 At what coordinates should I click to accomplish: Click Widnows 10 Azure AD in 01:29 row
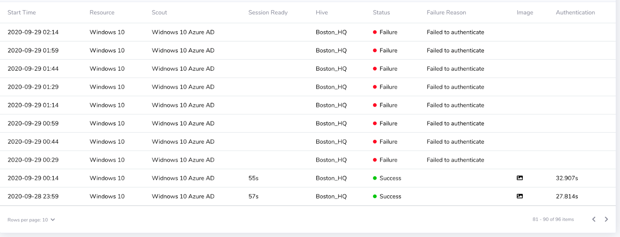tap(183, 87)
